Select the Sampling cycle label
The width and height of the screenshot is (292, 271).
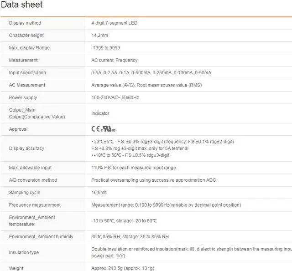click(x=25, y=193)
